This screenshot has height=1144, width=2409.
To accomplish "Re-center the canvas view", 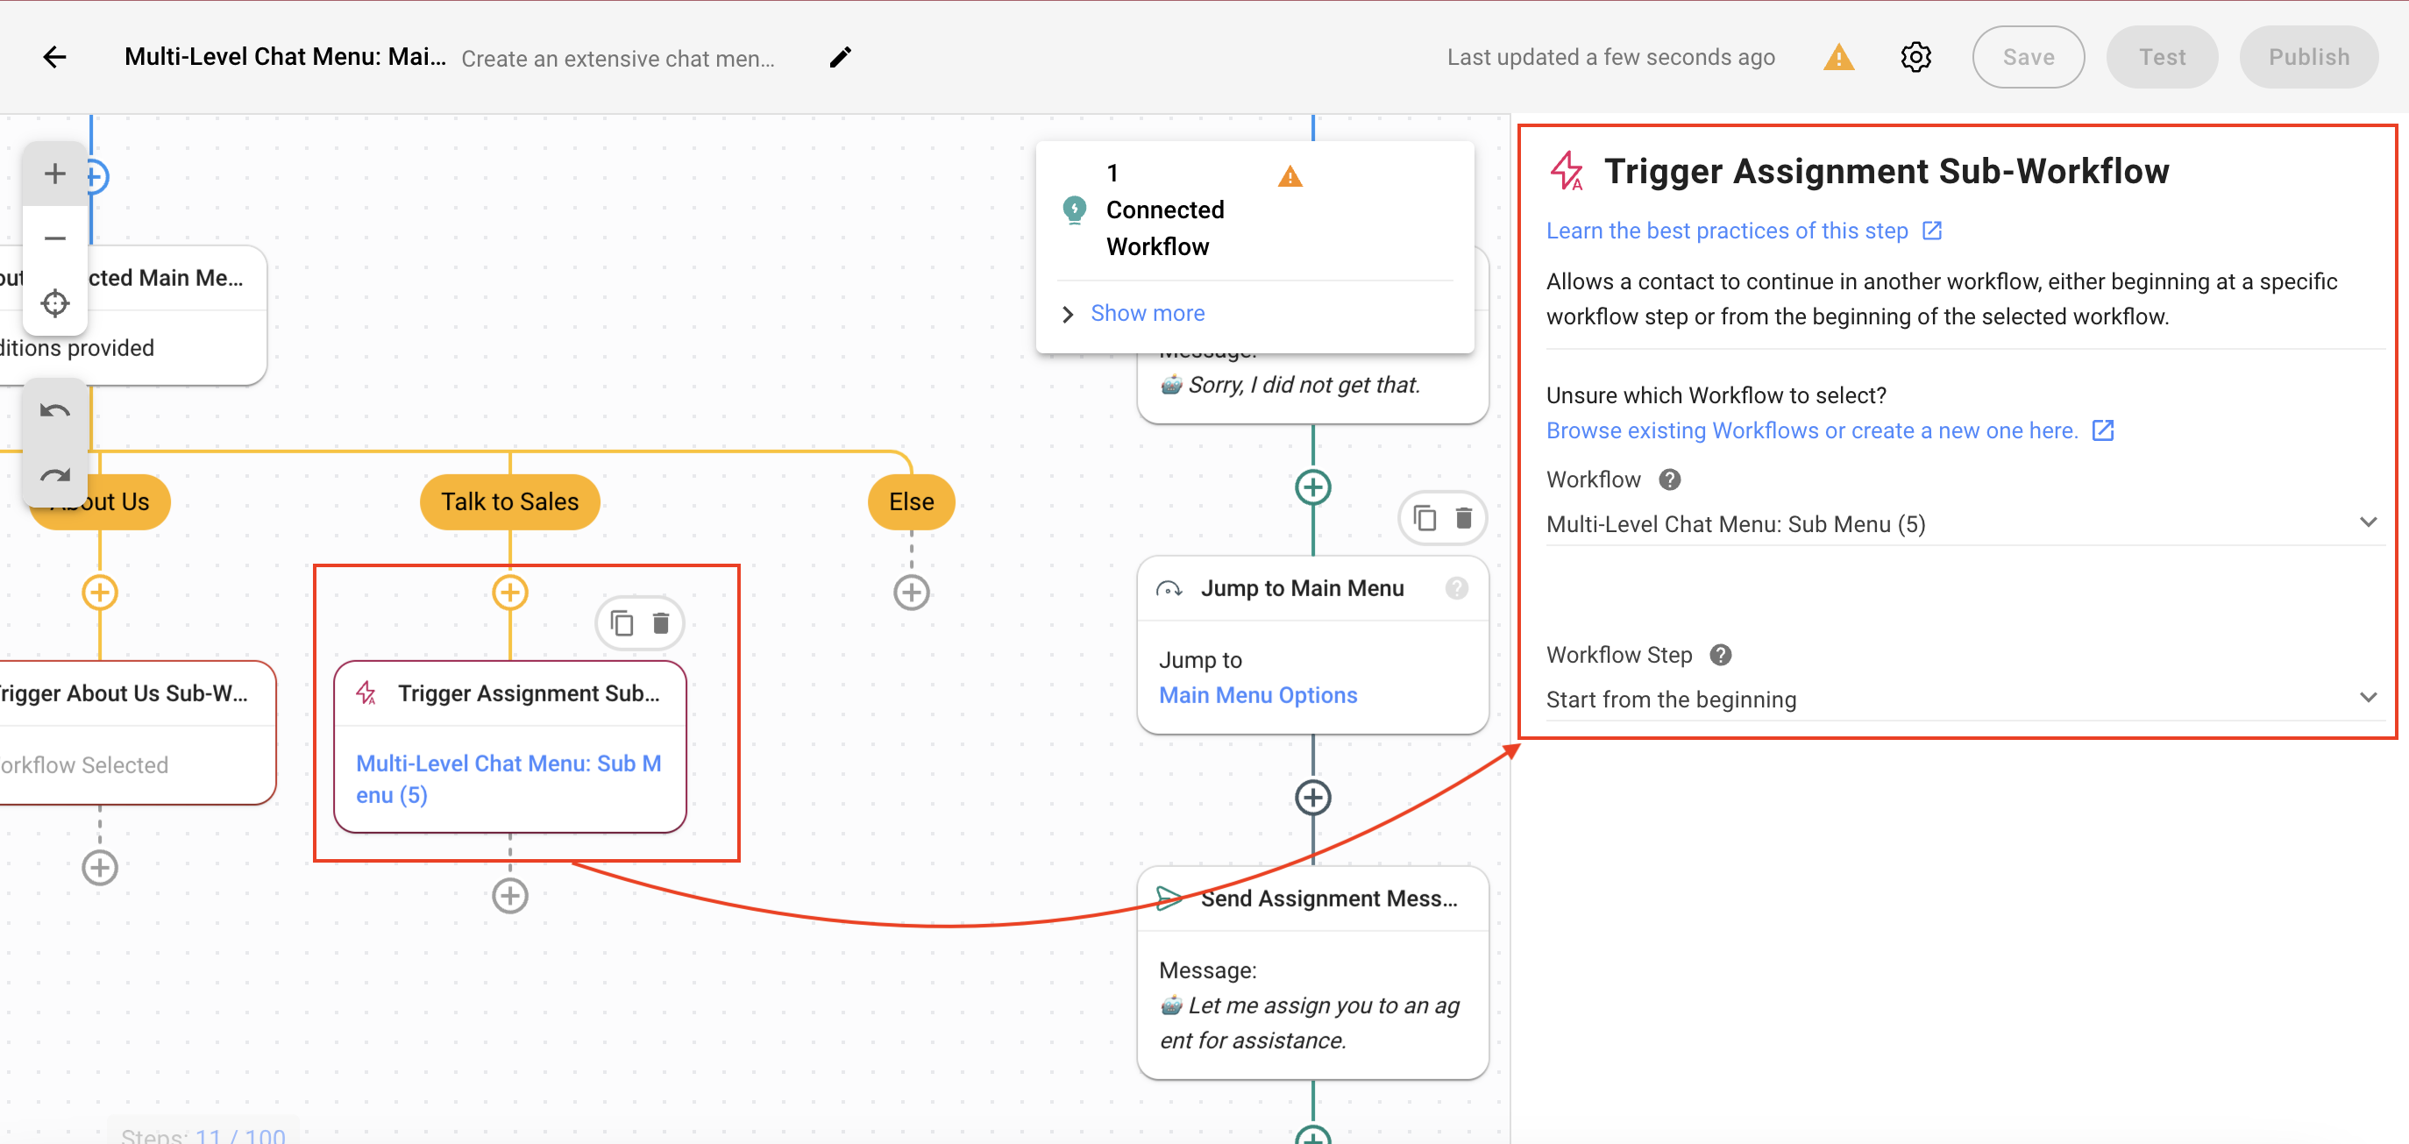I will (x=53, y=302).
